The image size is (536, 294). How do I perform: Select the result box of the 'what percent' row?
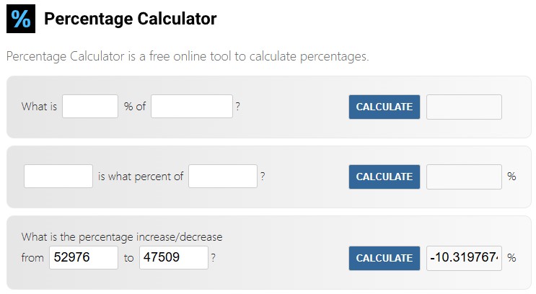click(464, 177)
